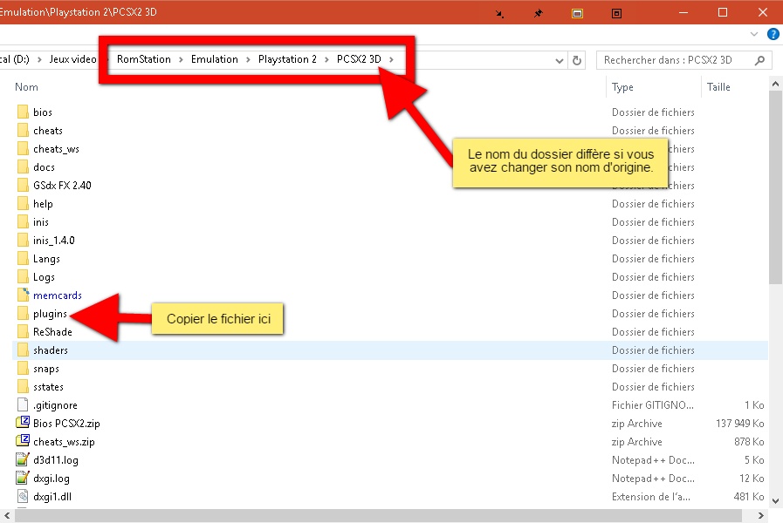Select the inis_1.4.0 folder icon

(x=23, y=241)
